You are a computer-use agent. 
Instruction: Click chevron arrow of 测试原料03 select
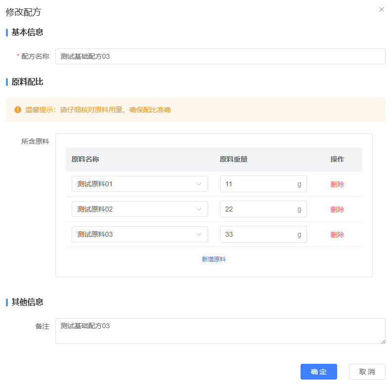tap(199, 235)
